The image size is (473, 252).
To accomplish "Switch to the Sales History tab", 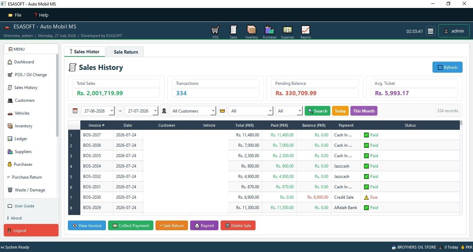I will coord(84,52).
